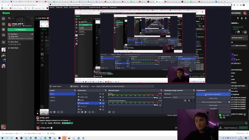Toggle visibility eye of the fifth greyed source row
The width and height of the screenshot is (249, 140).
tap(100, 106)
